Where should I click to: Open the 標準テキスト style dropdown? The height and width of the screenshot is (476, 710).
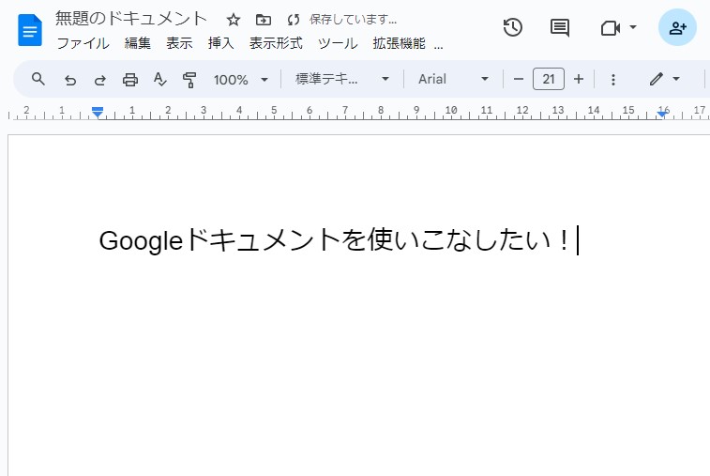[x=342, y=79]
